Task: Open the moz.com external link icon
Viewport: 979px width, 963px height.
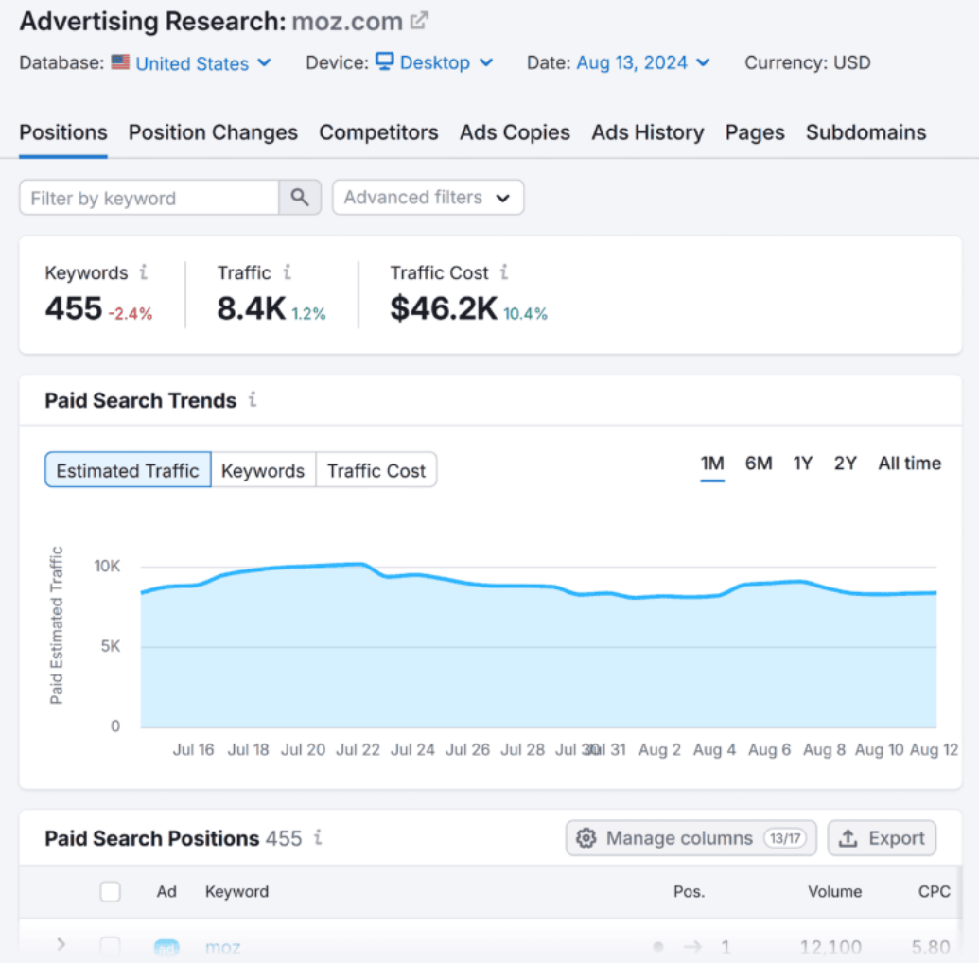Action: coord(416,18)
